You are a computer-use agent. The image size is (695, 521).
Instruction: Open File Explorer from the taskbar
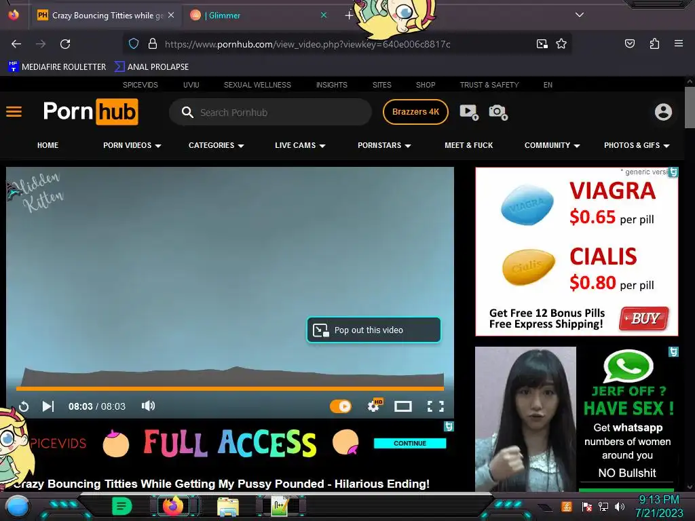coord(228,507)
